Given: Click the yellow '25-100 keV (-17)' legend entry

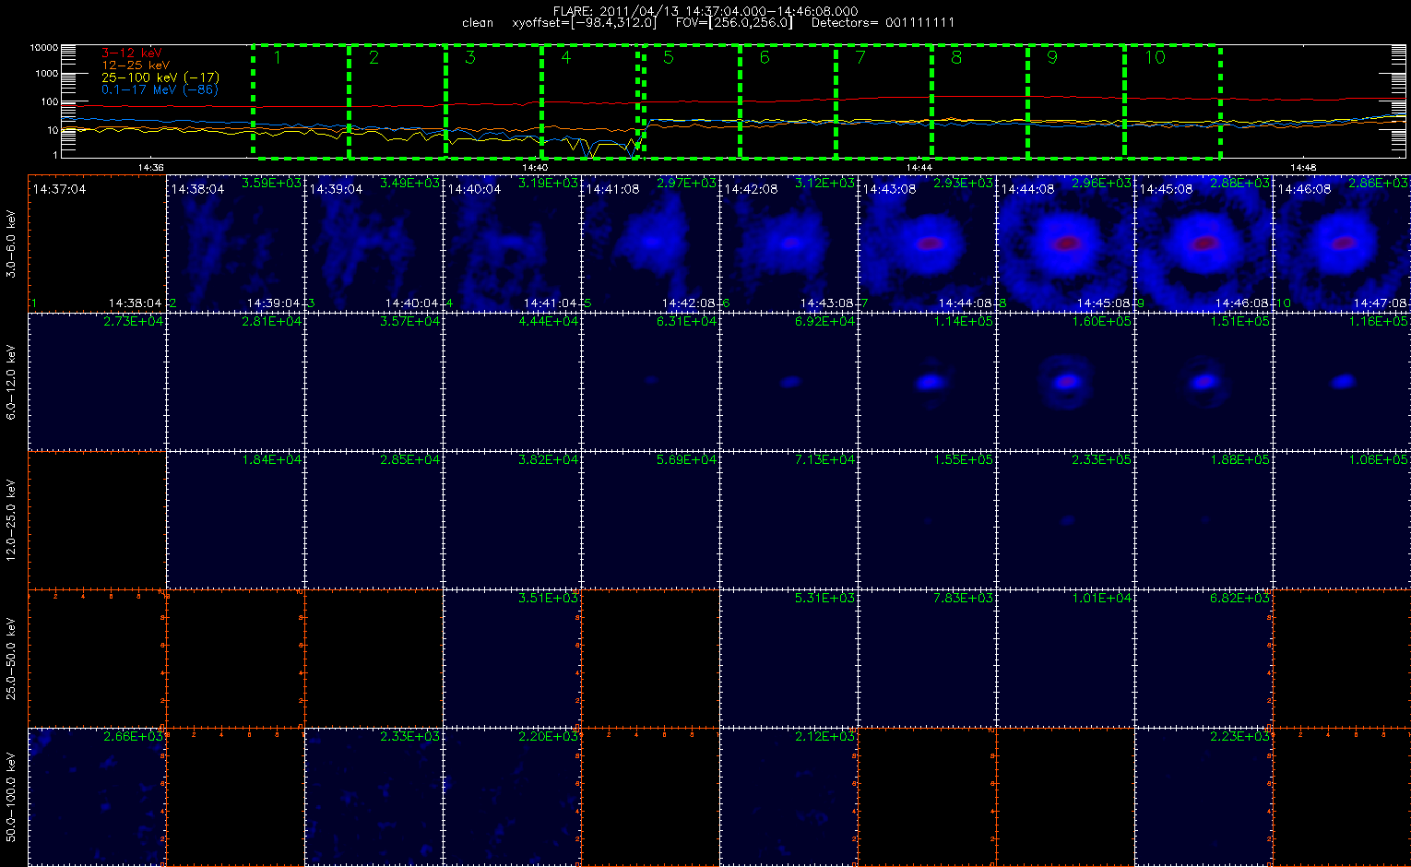Looking at the screenshot, I should [x=160, y=77].
